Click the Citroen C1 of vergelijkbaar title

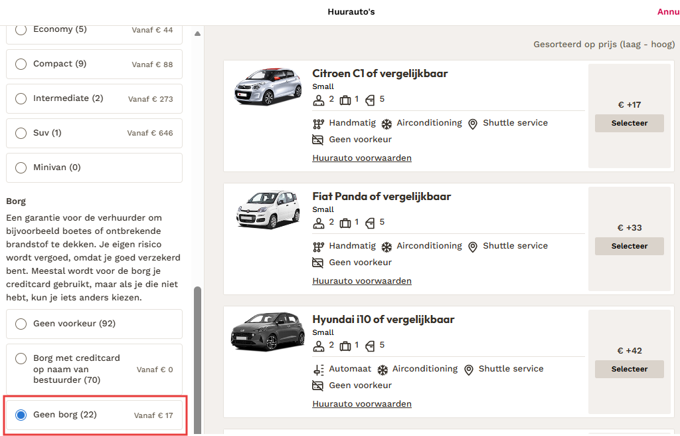(380, 73)
